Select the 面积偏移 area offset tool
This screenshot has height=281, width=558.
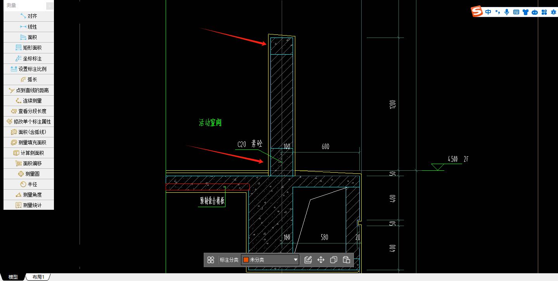pyautogui.click(x=29, y=163)
